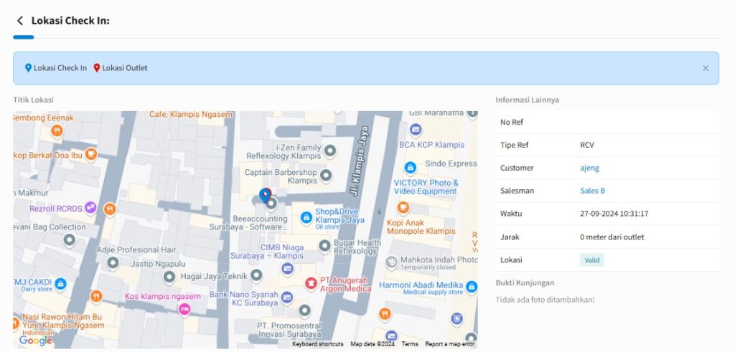735x352 pixels.
Task: Click the red Lokasi Outlet legend pin
Action: tap(97, 68)
